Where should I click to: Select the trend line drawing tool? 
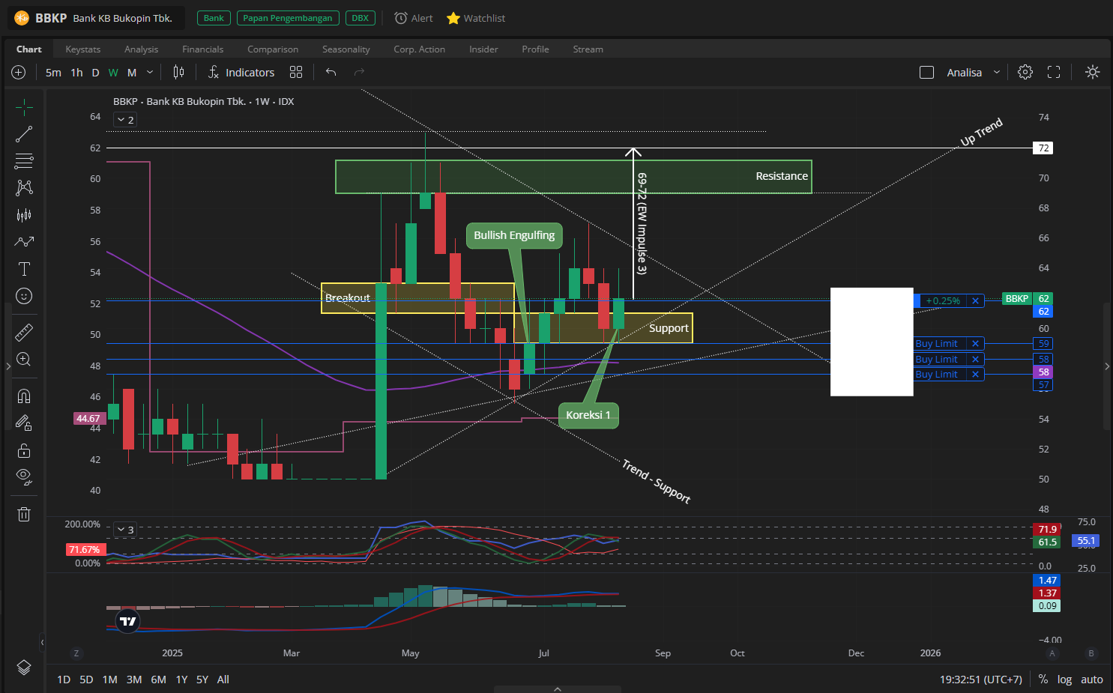pyautogui.click(x=24, y=134)
